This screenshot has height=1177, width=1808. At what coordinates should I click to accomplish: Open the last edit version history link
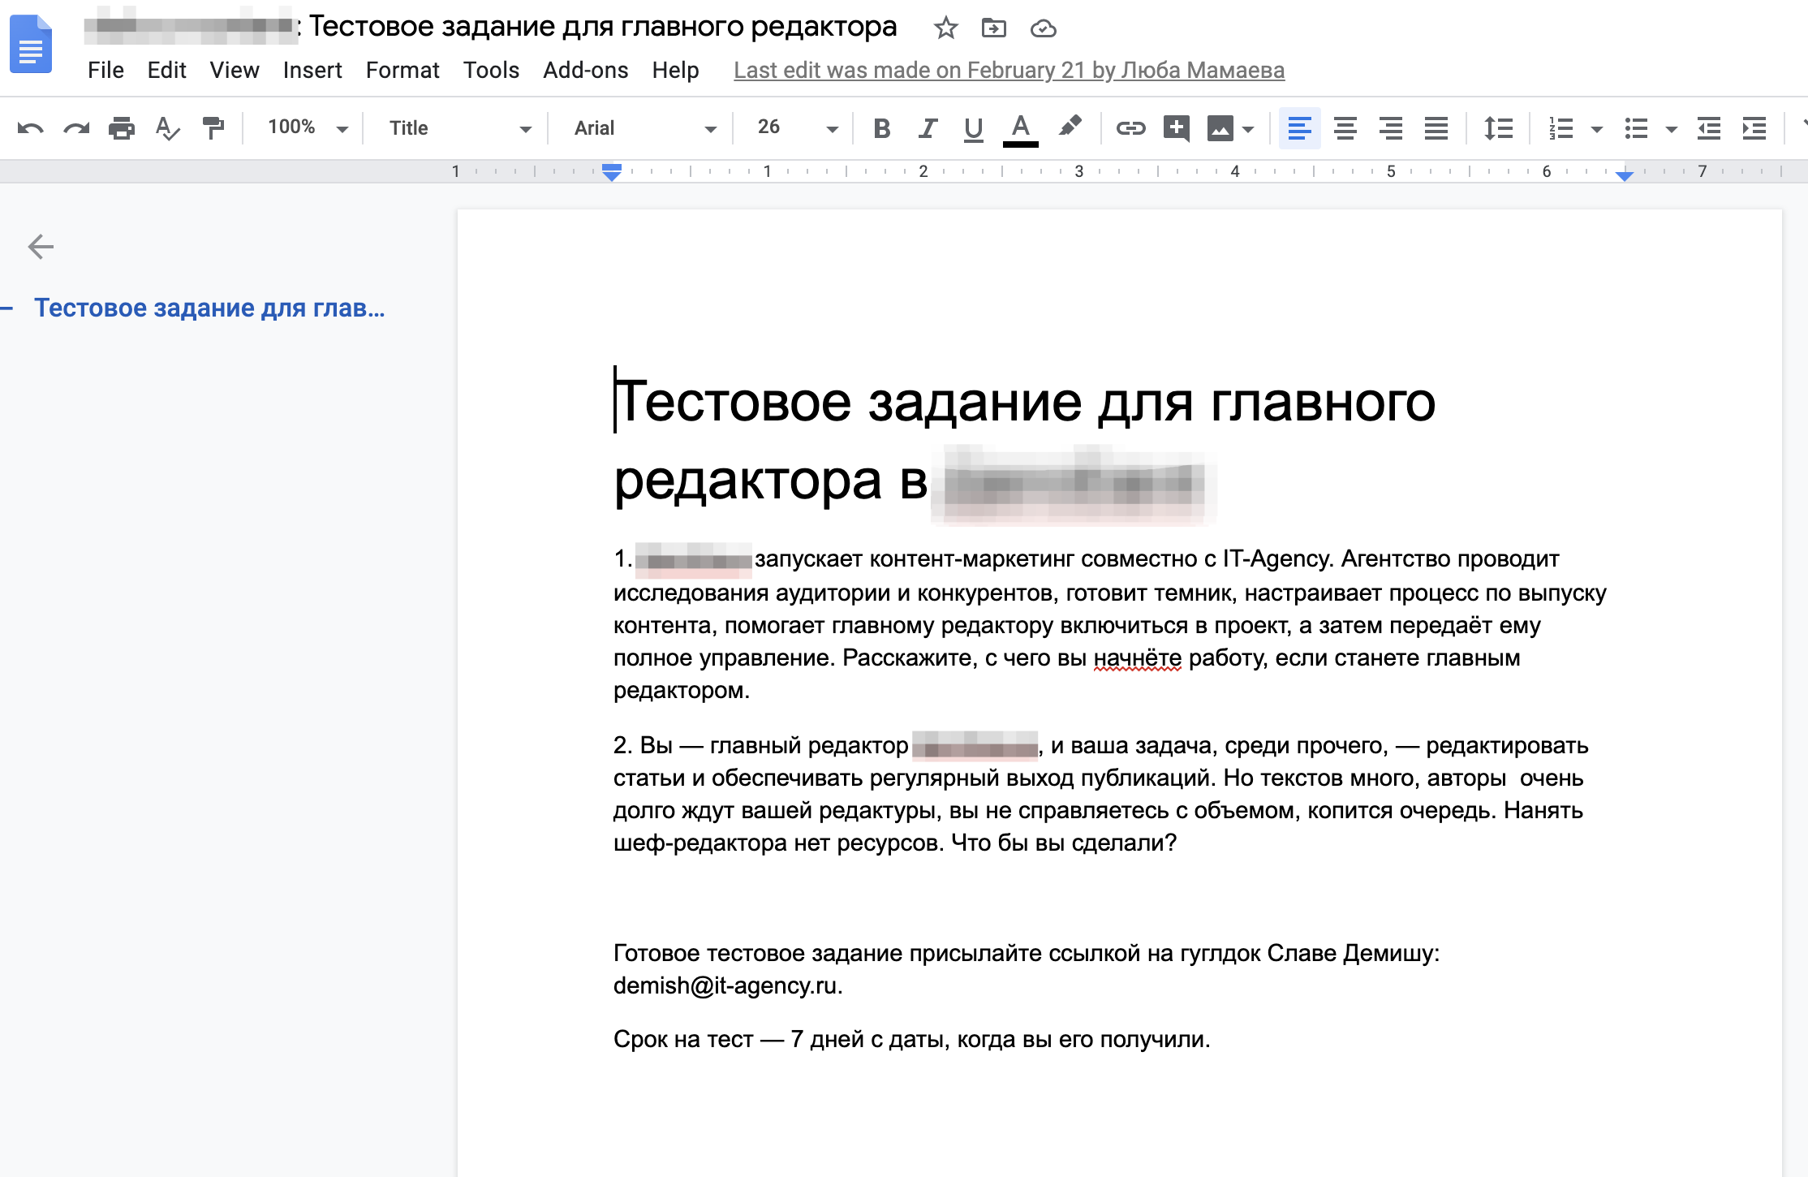coord(1009,71)
